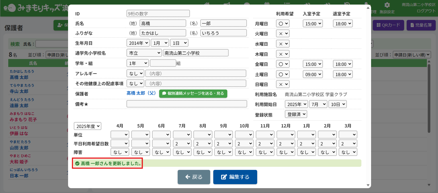Open guardian link 高橋 太郎（父）
This screenshot has height=193, width=438.
[141, 93]
